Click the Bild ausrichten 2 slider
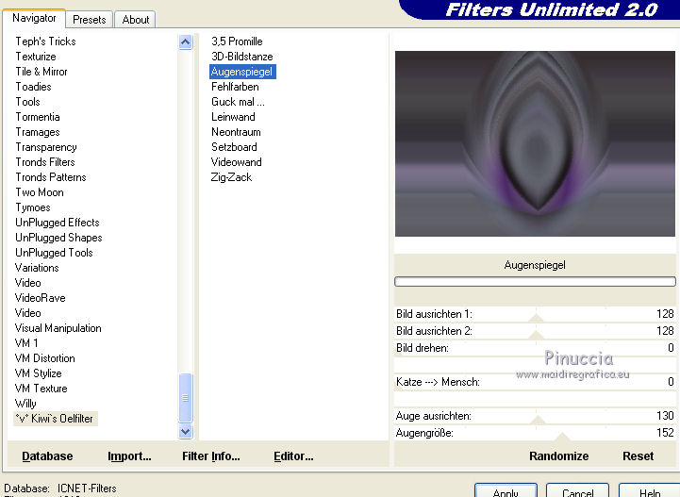Screen dimensions: 680x497 coord(535,331)
